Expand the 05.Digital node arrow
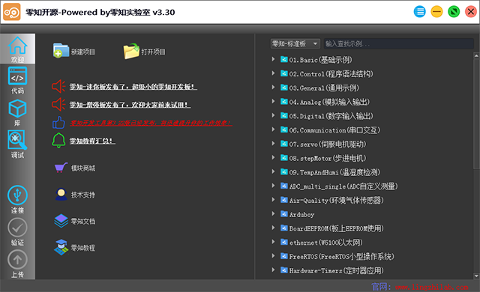This screenshot has height=292, width=480. pyautogui.click(x=273, y=115)
